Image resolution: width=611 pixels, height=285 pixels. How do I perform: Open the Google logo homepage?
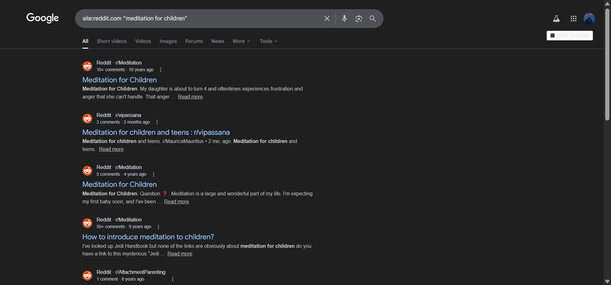tap(43, 18)
